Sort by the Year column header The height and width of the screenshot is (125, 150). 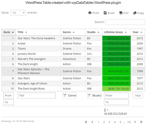(138, 32)
